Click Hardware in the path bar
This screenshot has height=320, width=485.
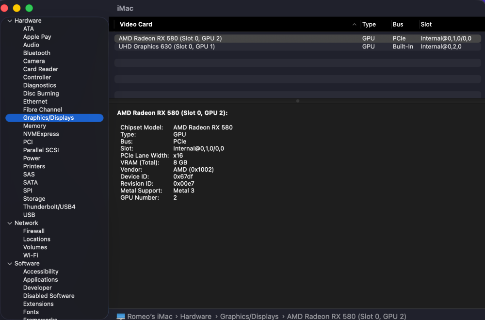tap(196, 316)
